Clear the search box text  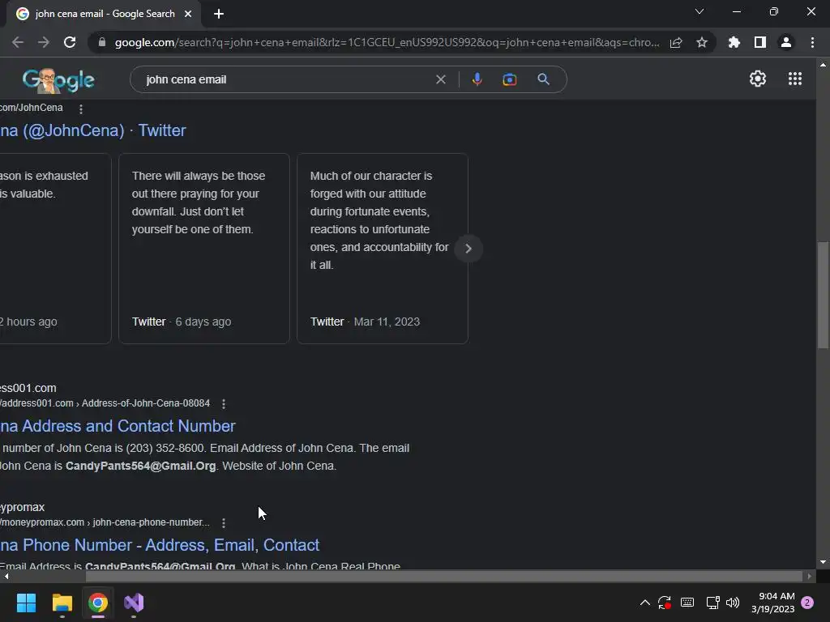tap(440, 79)
